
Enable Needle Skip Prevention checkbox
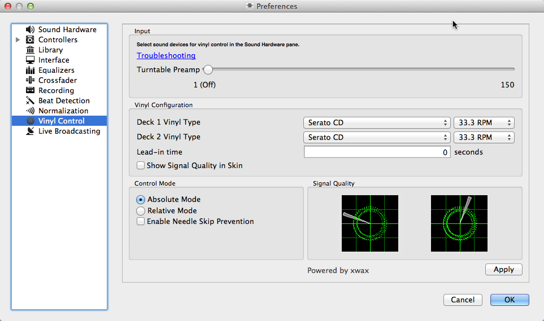141,222
